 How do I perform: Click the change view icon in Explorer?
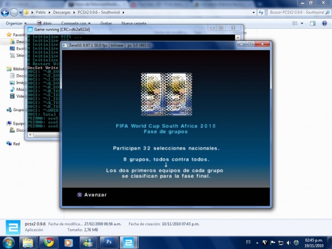tap(295, 23)
